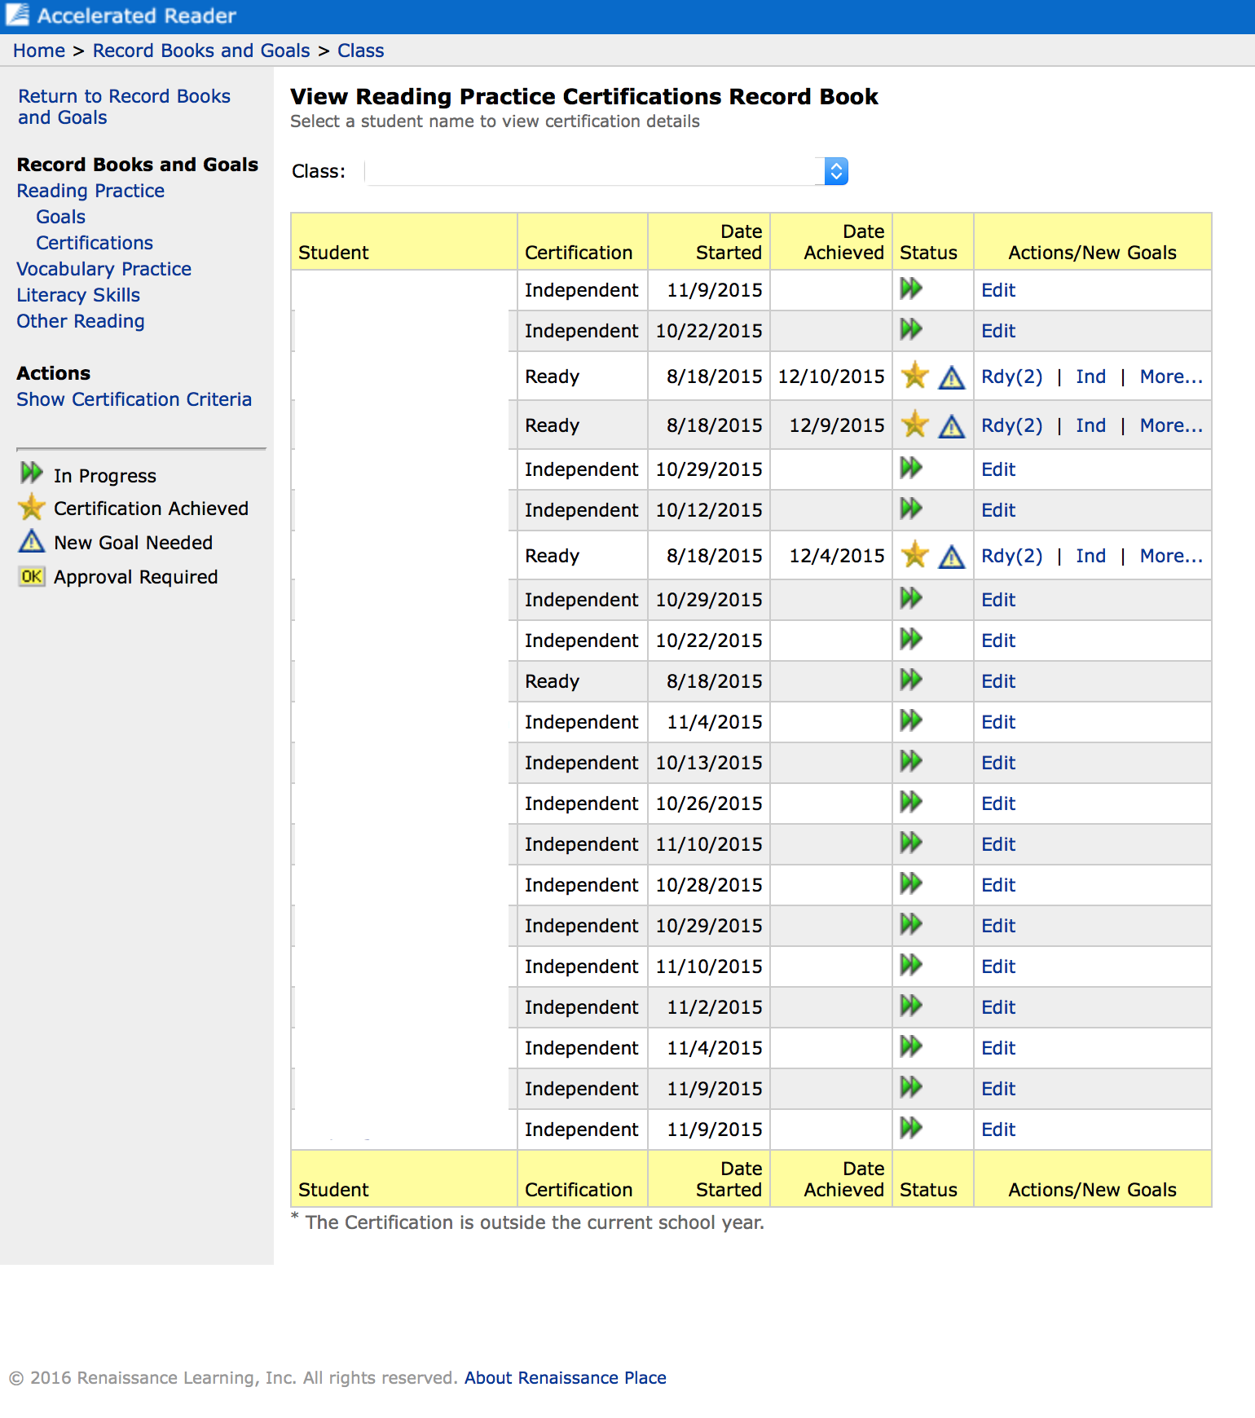
Task: Click the certification outside current school year footnote
Action: 528,1222
